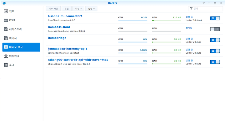Click the DSM sidebar icon
Viewport: 225px width, 121px height.
coord(6,20)
